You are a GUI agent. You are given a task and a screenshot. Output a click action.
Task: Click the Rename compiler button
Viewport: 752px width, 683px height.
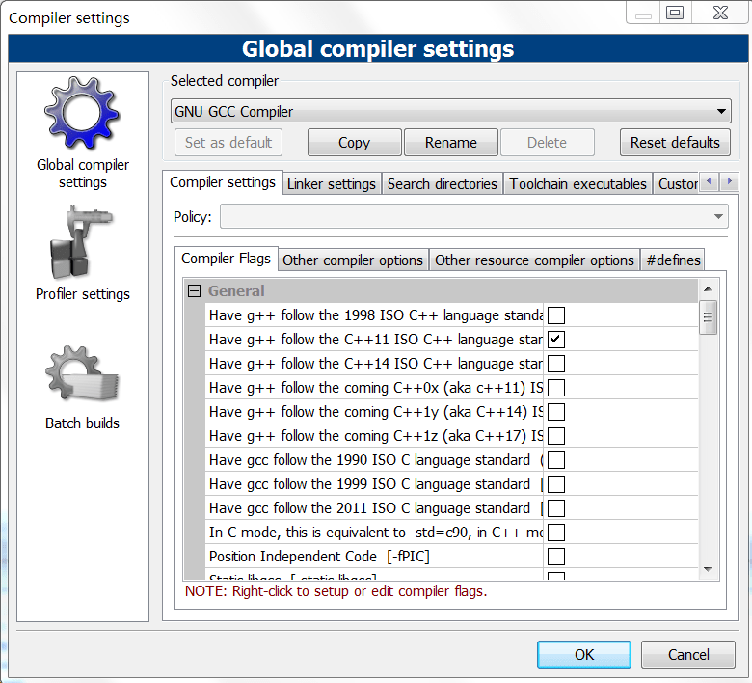pos(451,143)
